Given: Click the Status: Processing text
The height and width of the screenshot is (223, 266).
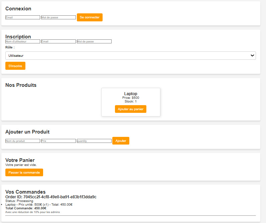Looking at the screenshot, I should 19,201.
